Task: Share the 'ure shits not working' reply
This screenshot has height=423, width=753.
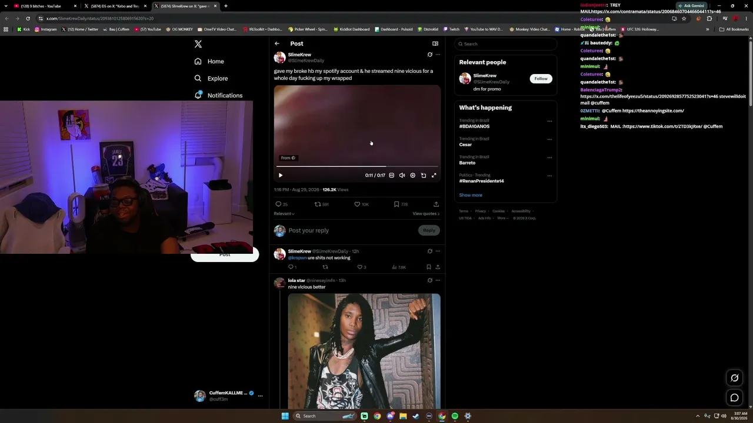Action: click(438, 267)
